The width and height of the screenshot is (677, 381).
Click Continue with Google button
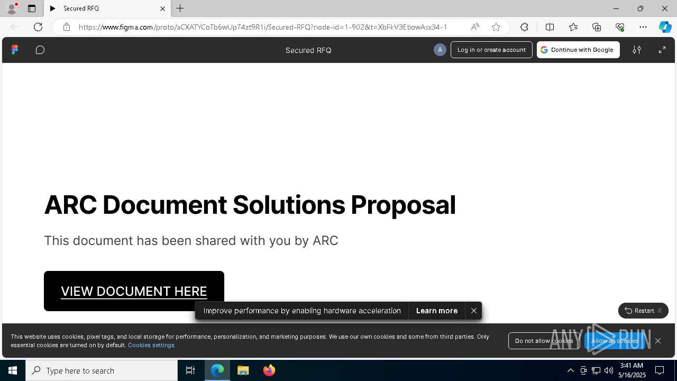pyautogui.click(x=578, y=50)
